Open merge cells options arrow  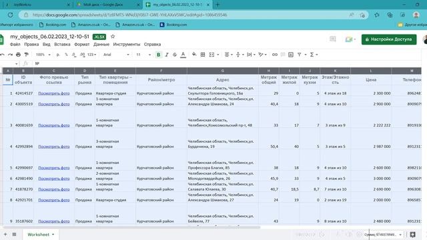[x=218, y=55]
